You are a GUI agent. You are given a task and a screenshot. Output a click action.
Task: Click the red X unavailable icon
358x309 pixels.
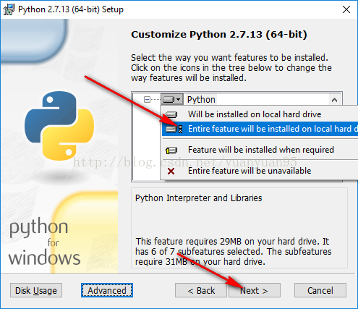tap(171, 172)
